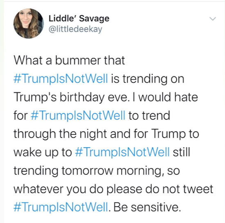Open Liddle' Savage profile picture
The height and width of the screenshot is (223, 225).
pyautogui.click(x=29, y=24)
